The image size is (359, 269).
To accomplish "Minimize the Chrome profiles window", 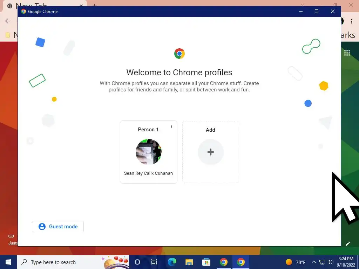I will pos(301,11).
